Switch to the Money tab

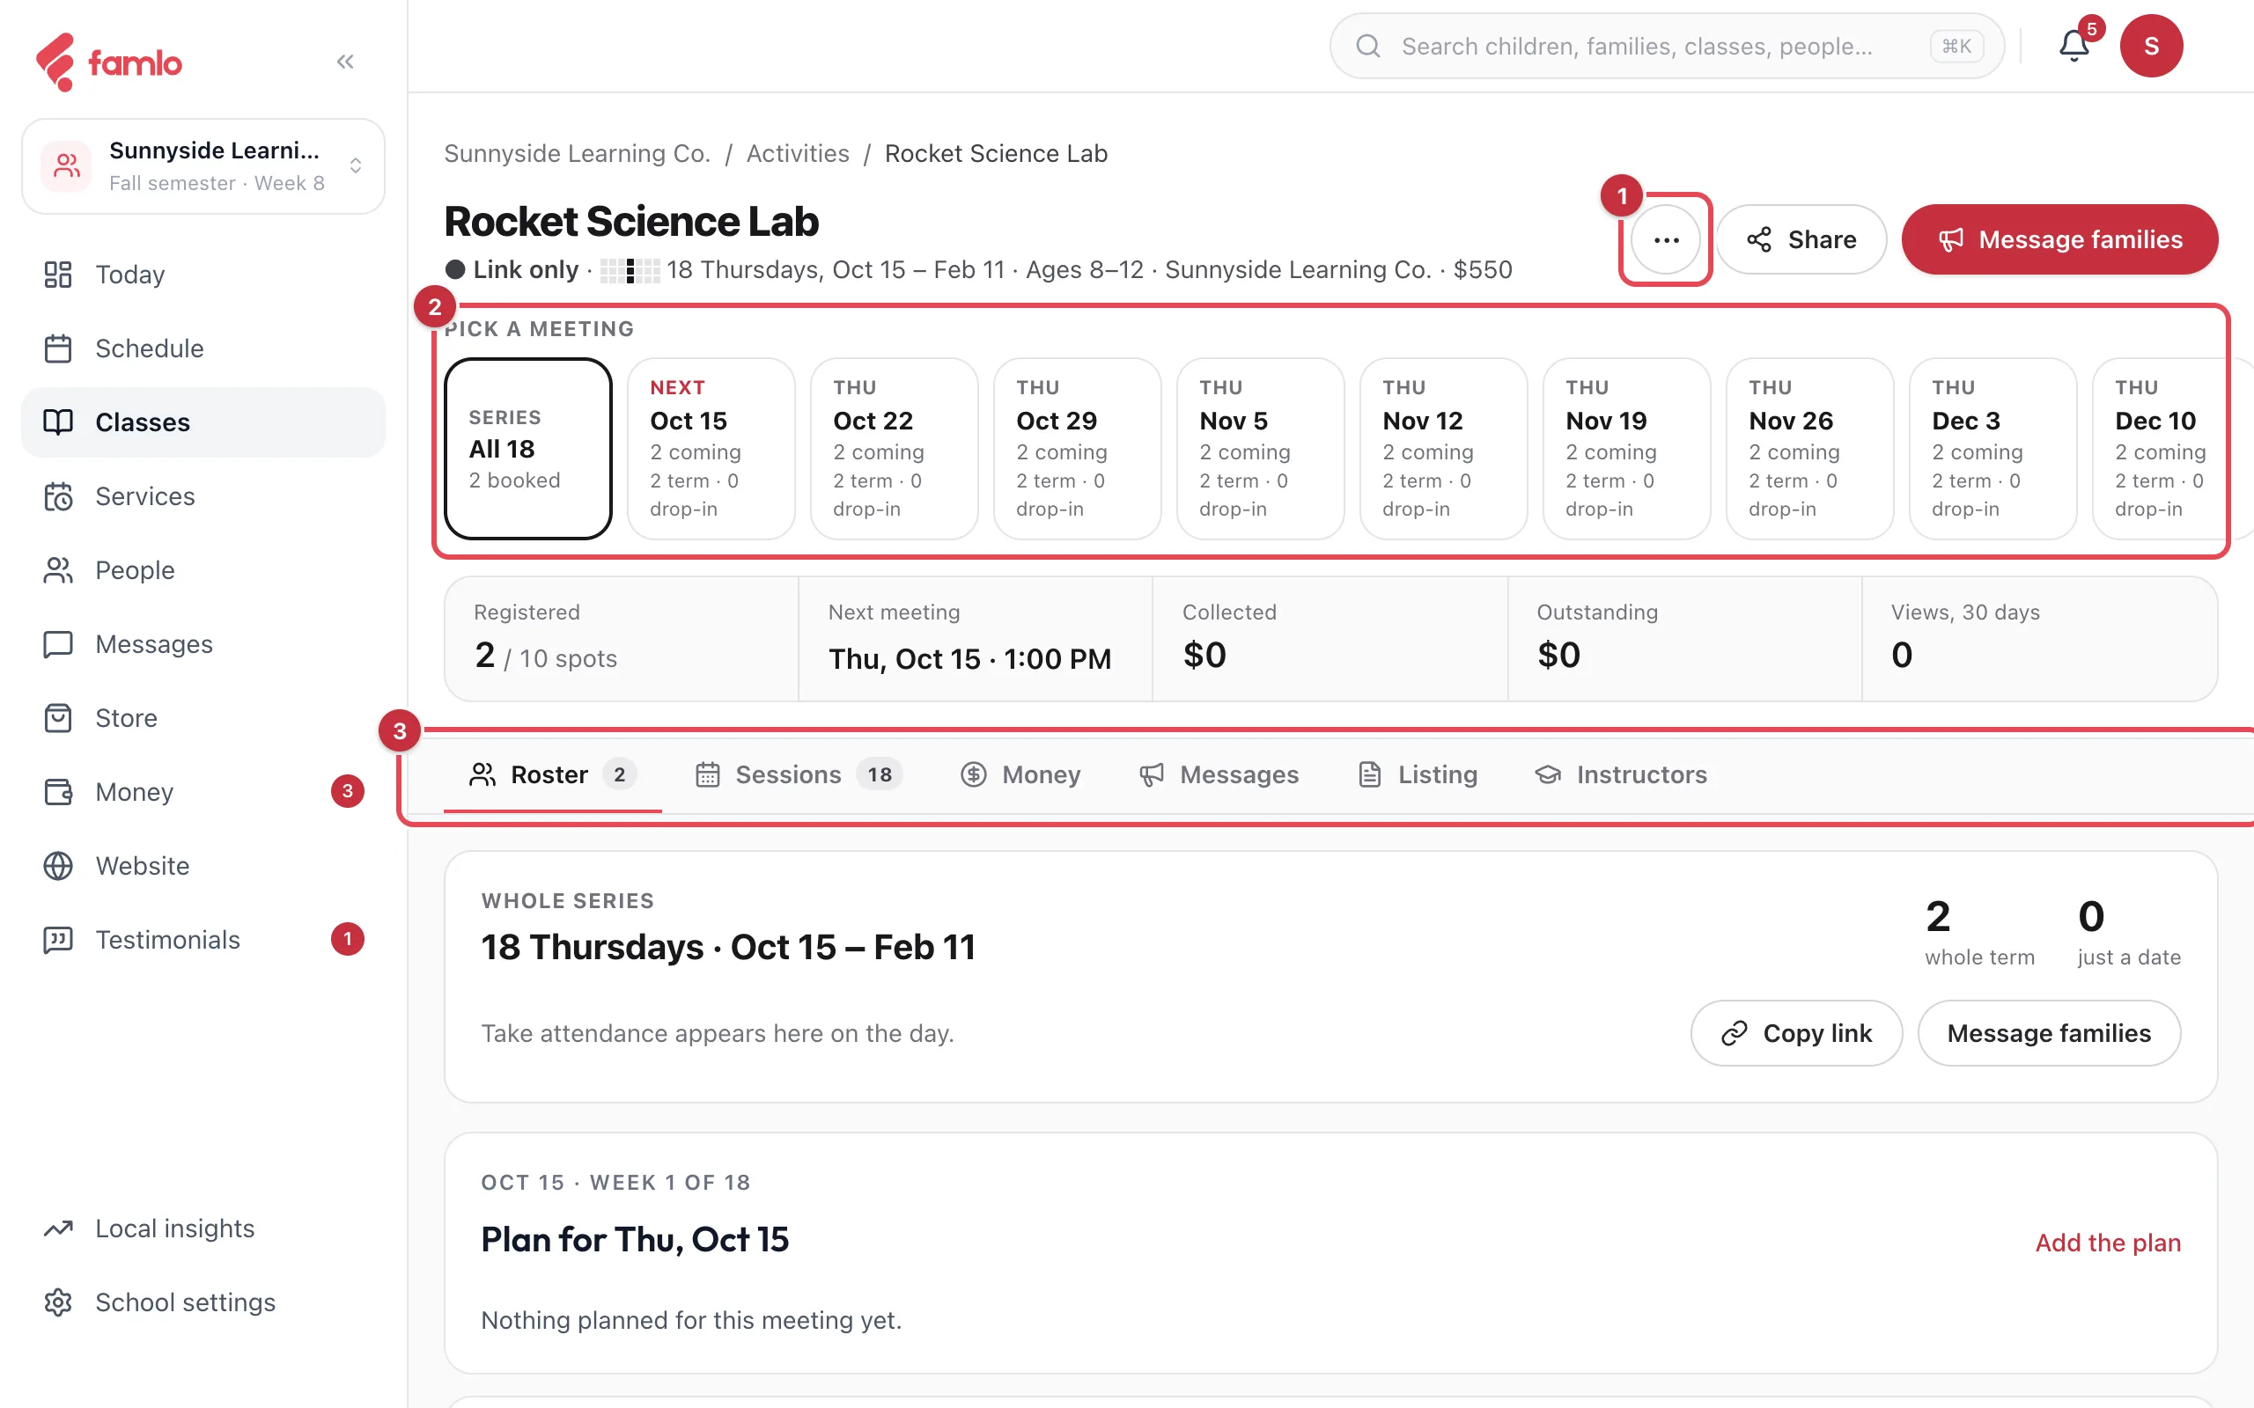[1020, 774]
